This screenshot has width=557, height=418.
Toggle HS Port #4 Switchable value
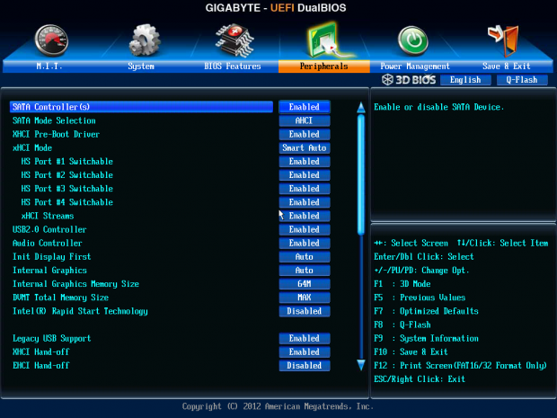pos(305,202)
